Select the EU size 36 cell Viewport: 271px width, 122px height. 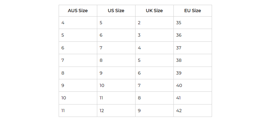click(x=193, y=35)
